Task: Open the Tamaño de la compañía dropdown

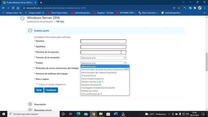Action: (103, 58)
